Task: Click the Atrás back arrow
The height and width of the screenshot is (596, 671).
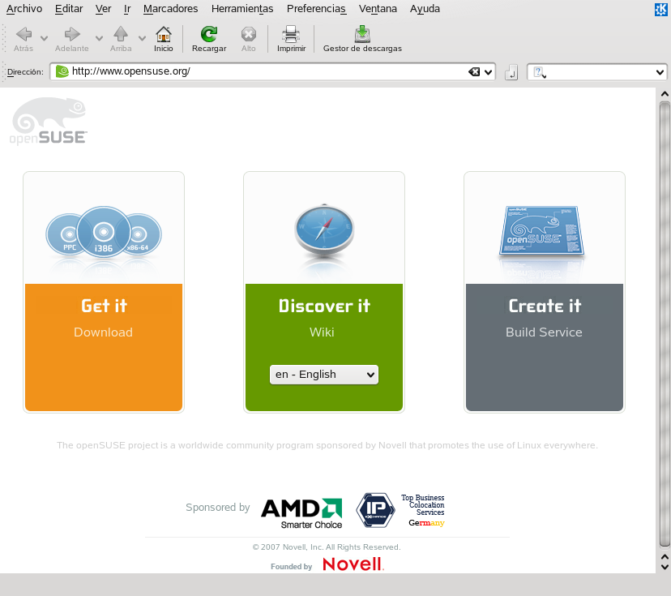Action: point(24,35)
